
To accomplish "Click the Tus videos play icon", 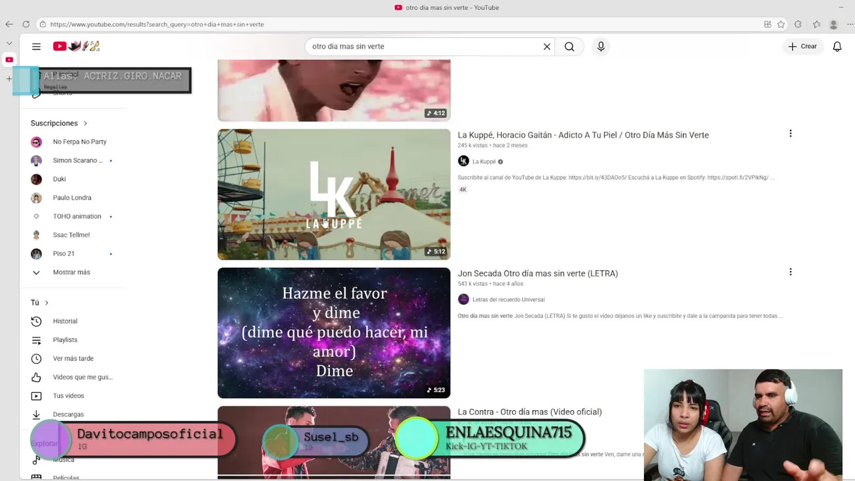I will (x=36, y=396).
